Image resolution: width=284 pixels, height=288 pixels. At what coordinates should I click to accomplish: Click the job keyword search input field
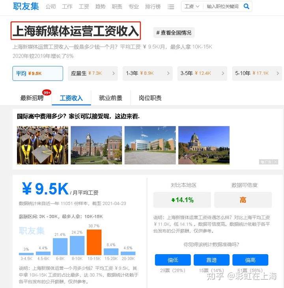(x=222, y=7)
